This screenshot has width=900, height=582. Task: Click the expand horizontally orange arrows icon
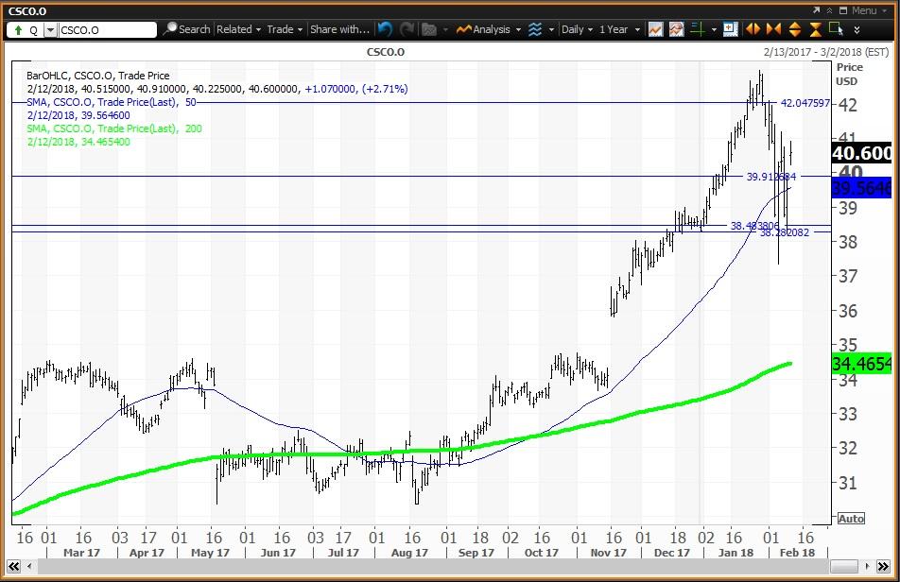point(753,29)
